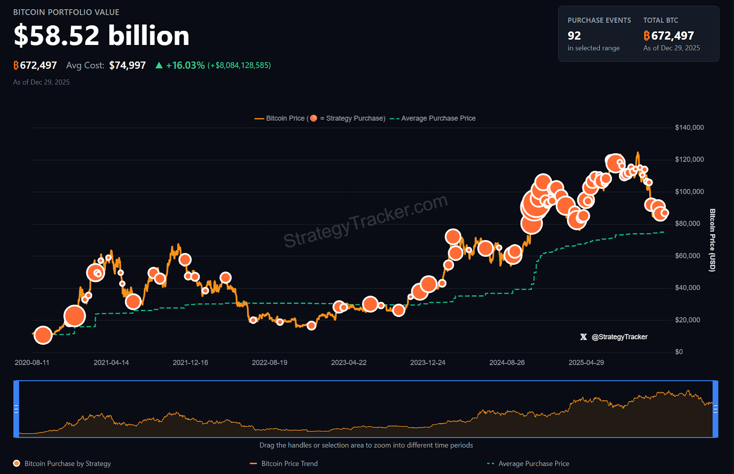Toggle the Bitcoin Price series in the legend

[284, 118]
